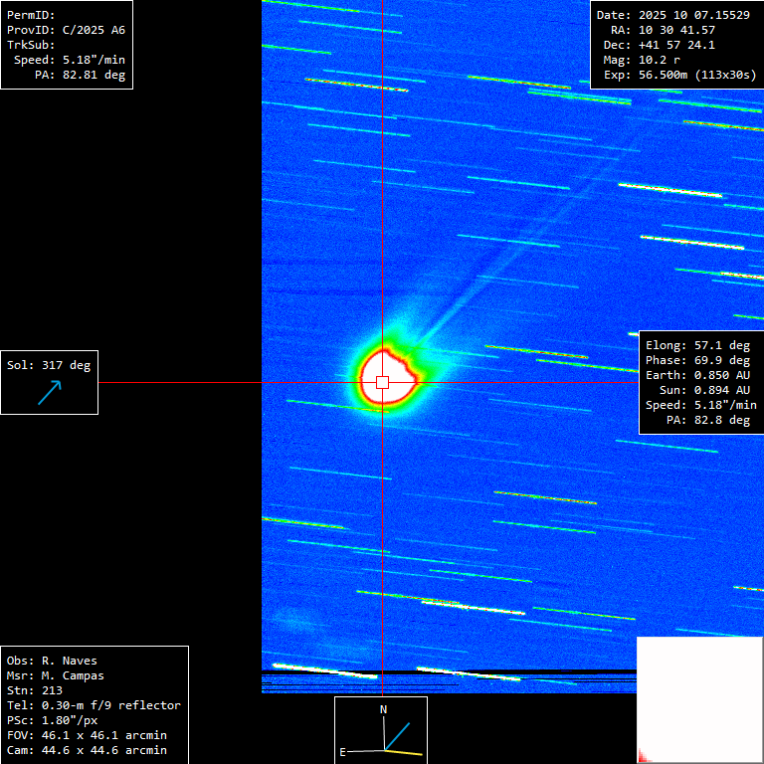
Task: Click the yellow motion vector in compass
Action: point(404,752)
